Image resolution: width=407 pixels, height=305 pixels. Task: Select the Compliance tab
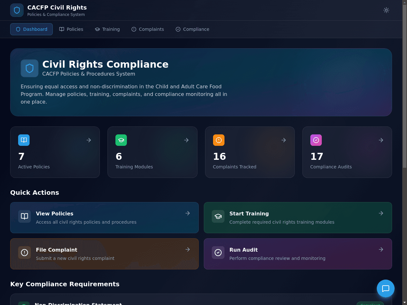point(192,29)
